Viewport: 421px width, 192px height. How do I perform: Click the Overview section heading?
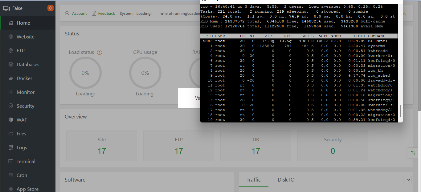click(x=76, y=117)
